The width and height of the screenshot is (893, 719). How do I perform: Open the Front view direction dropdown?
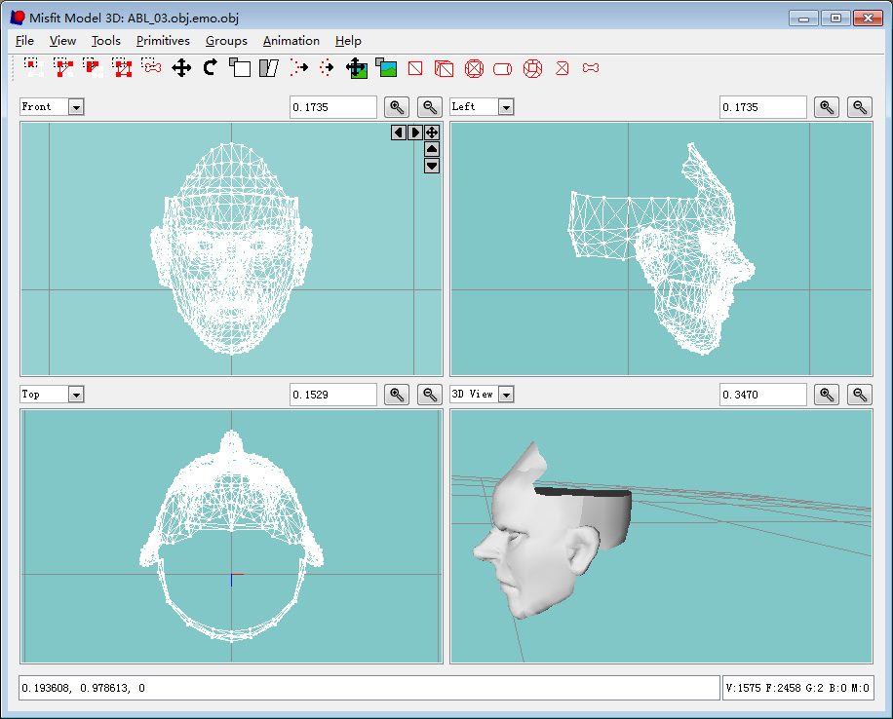click(76, 107)
